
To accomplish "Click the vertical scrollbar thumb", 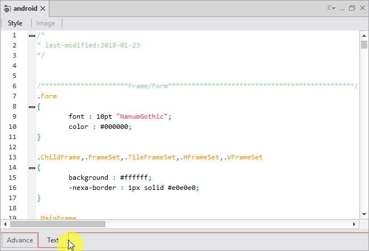I will click(x=364, y=45).
